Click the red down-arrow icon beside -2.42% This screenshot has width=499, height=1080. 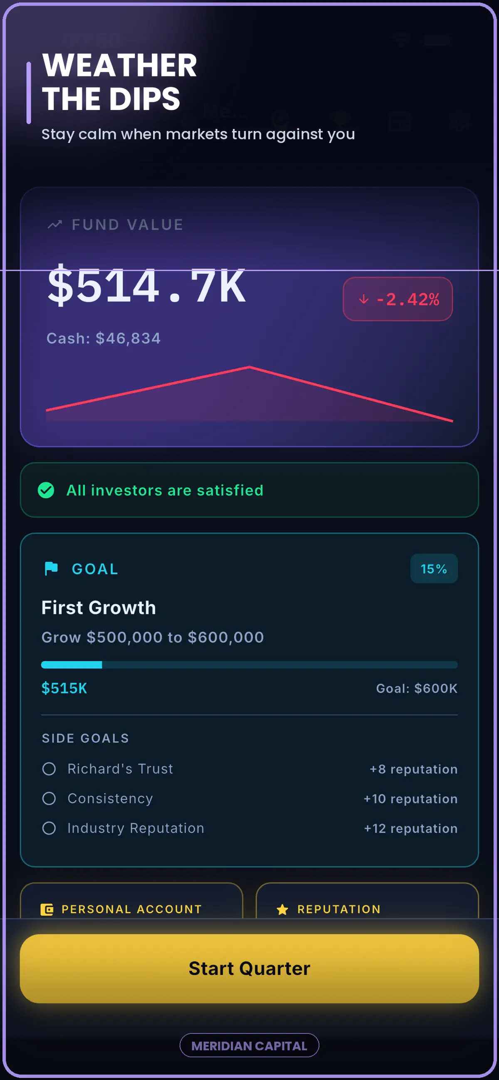363,299
